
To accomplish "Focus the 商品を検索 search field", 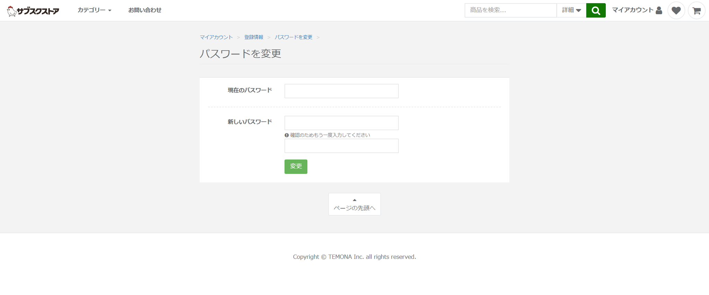I will pyautogui.click(x=511, y=10).
